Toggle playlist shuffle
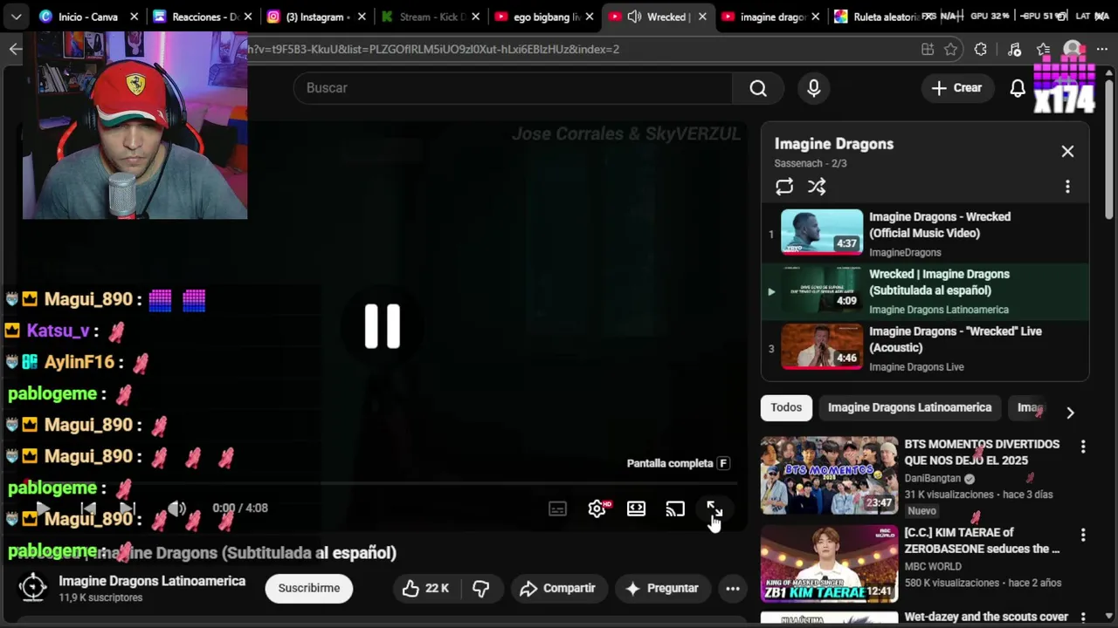The width and height of the screenshot is (1118, 628). (x=817, y=187)
